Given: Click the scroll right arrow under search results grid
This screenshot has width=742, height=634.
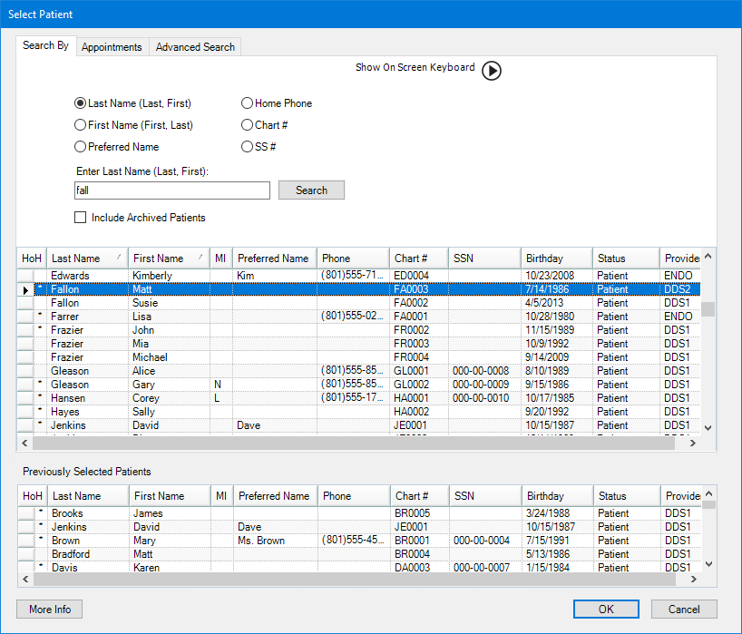Looking at the screenshot, I should click(692, 444).
